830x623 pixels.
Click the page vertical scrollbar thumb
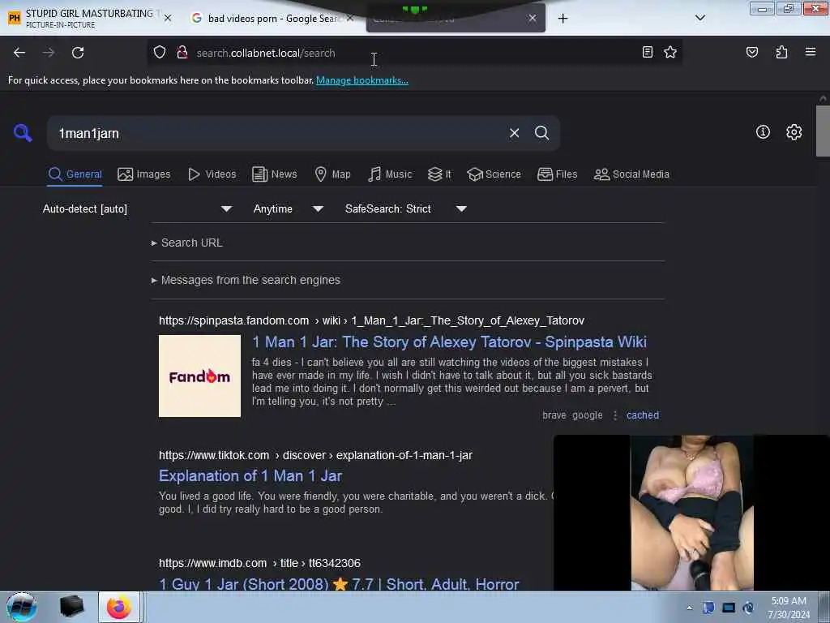tap(823, 131)
